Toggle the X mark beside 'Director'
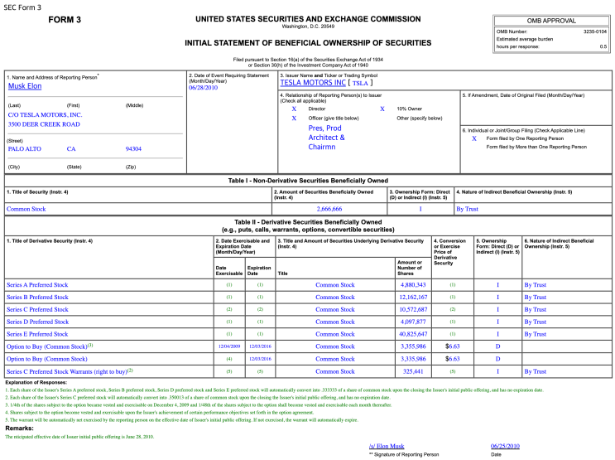Viewport: 615px width, 460px height. [x=294, y=109]
